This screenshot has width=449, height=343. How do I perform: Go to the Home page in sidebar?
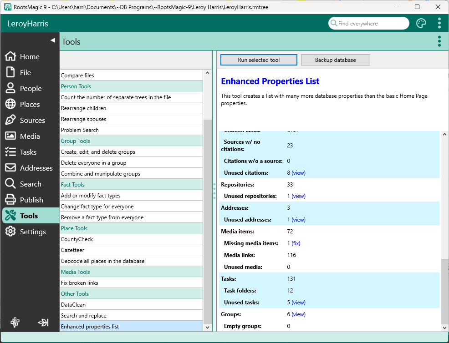pyautogui.click(x=30, y=57)
